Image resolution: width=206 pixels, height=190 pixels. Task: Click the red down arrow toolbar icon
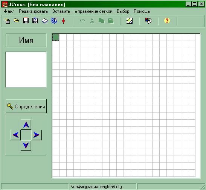tap(63, 21)
